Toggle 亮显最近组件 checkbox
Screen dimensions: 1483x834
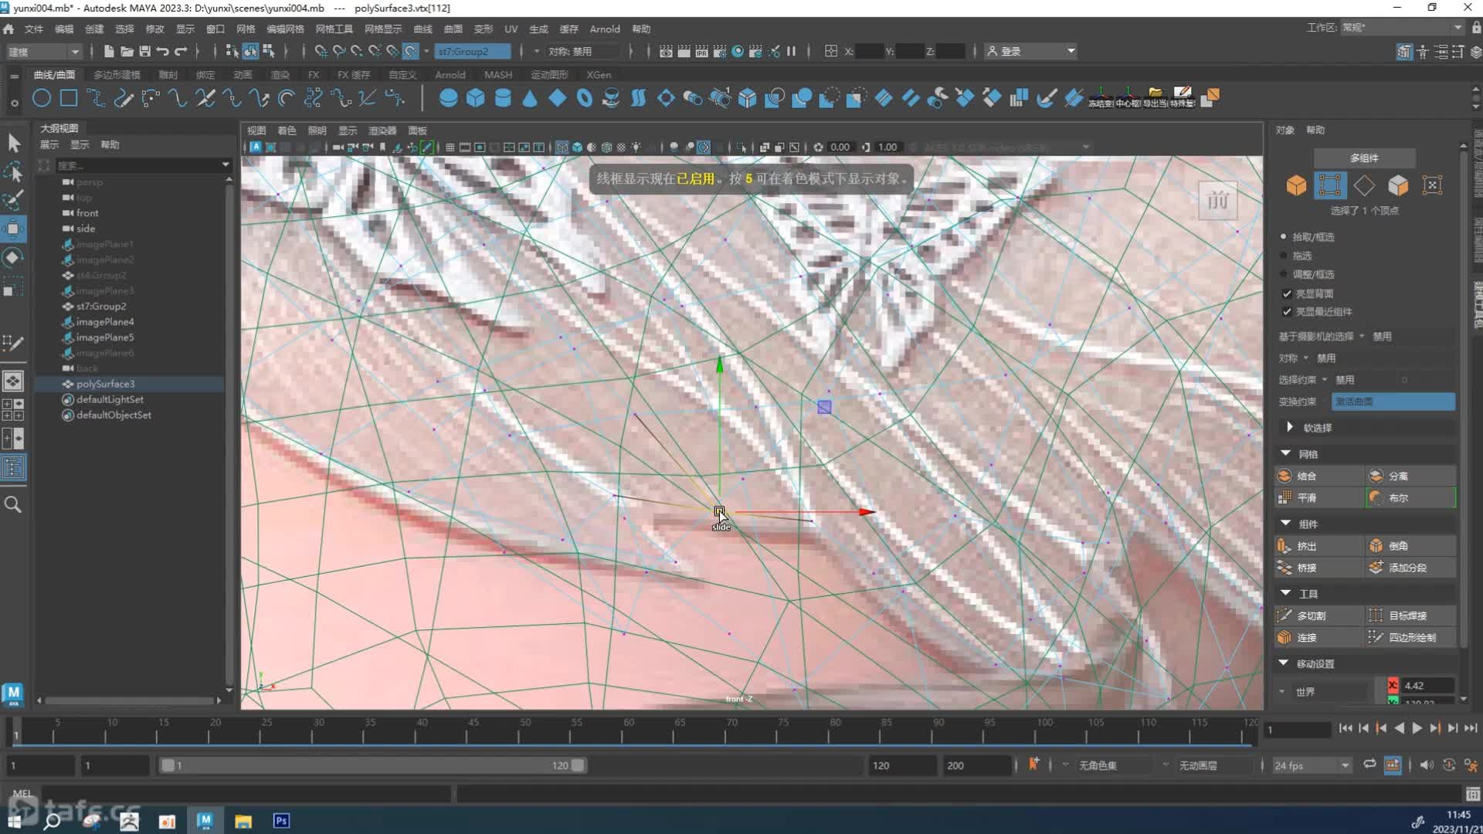point(1287,311)
